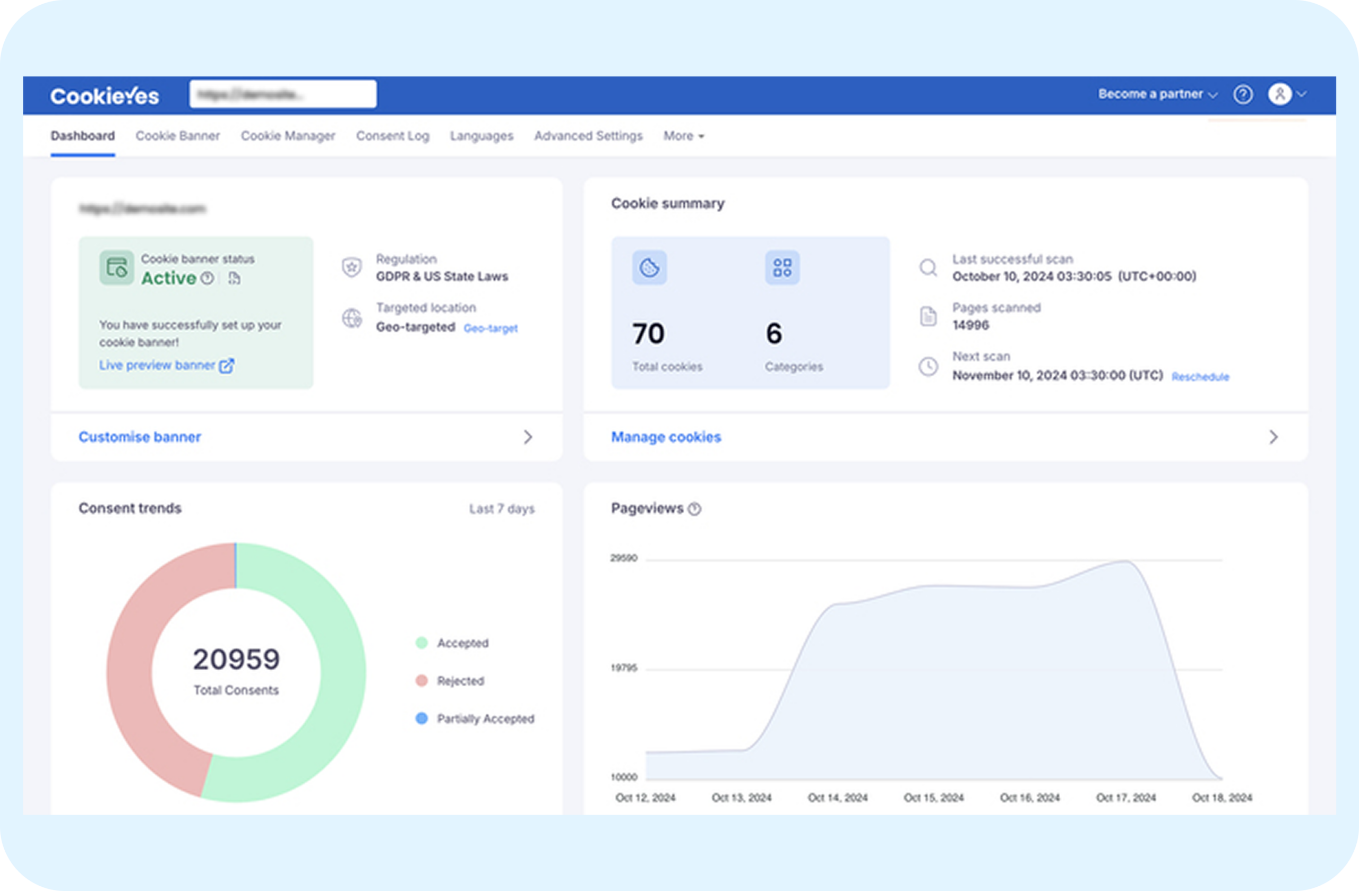Screen dimensions: 1359x891
Task: Click the cookie icon in Cookie summary
Action: point(650,267)
